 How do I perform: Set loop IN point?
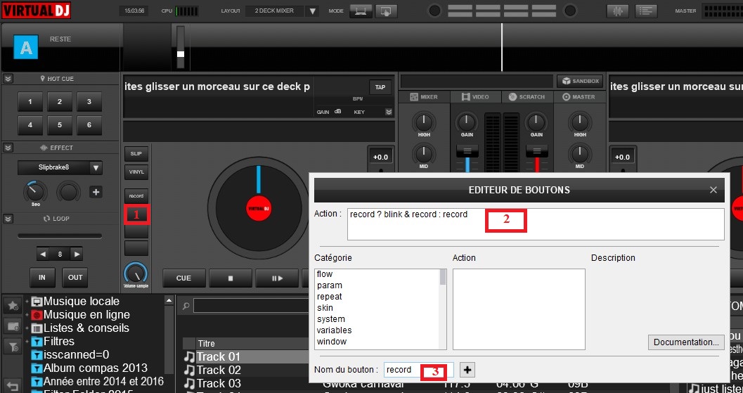(42, 277)
